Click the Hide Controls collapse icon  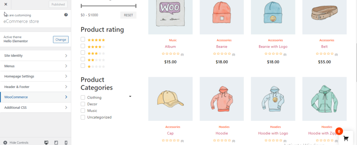point(5,143)
